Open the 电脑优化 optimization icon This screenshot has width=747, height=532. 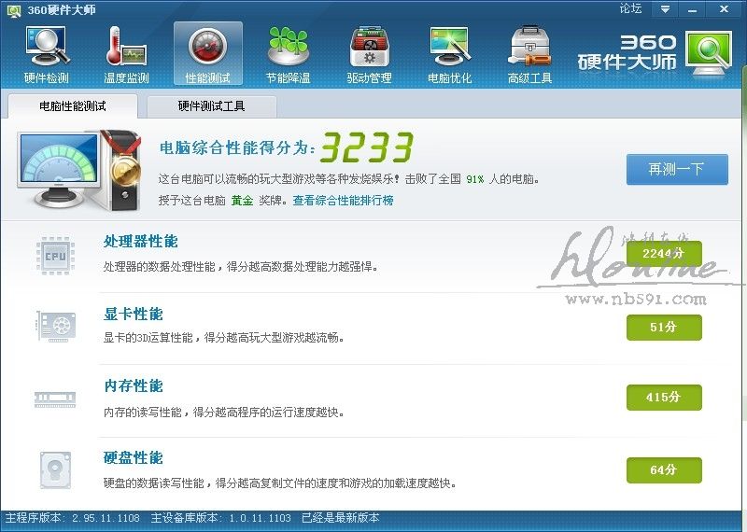[x=450, y=46]
